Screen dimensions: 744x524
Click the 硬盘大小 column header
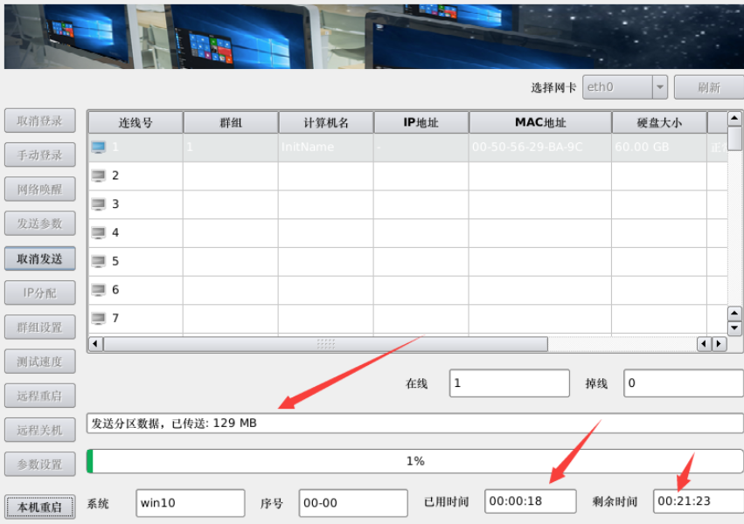tap(658, 122)
